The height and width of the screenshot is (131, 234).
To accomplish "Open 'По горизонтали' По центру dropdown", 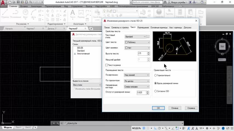I will [137, 81].
